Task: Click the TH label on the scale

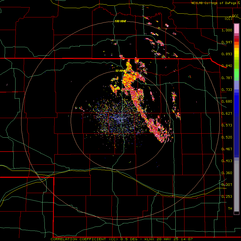Action: [x=230, y=209]
